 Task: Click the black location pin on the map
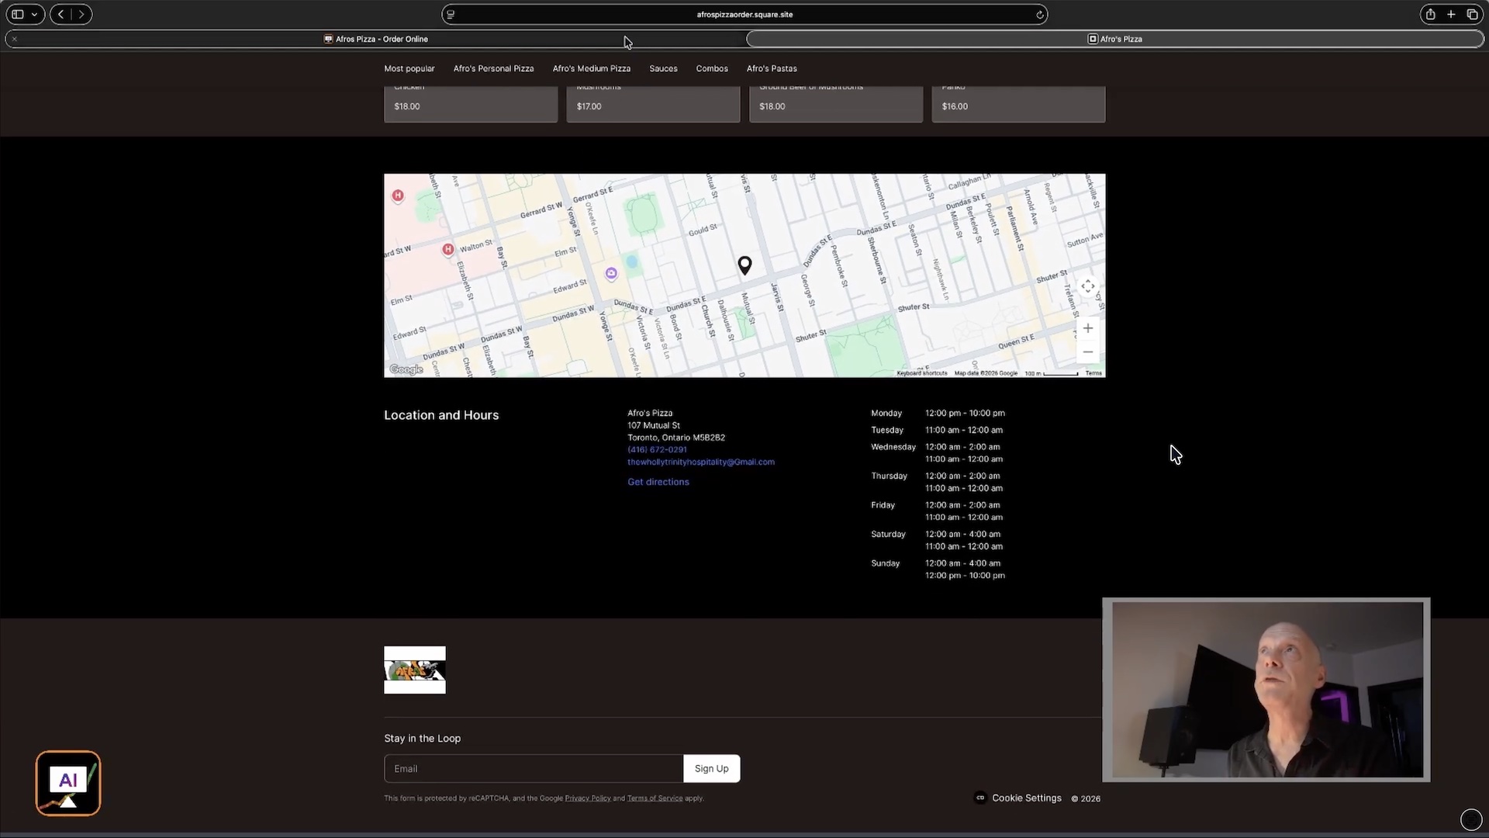point(744,265)
